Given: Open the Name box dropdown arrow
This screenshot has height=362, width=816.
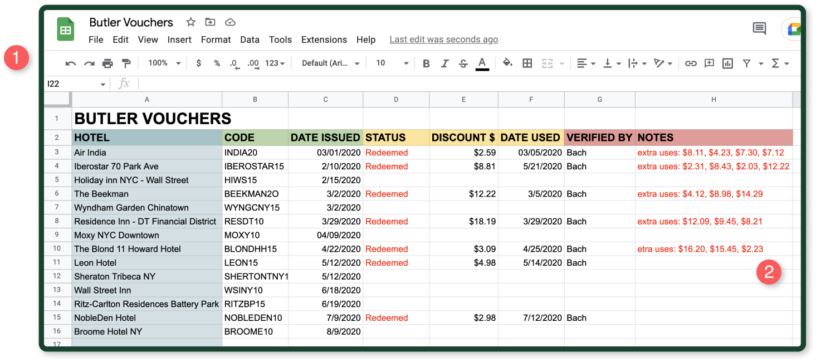Looking at the screenshot, I should (x=103, y=85).
